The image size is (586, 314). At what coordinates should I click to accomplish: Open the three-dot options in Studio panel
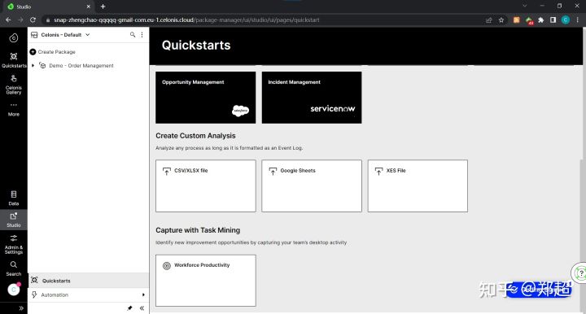pyautogui.click(x=142, y=35)
